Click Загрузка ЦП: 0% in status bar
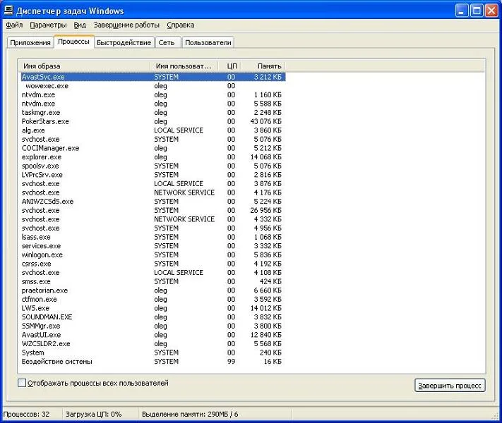Viewport: 502px width, 423px height. point(93,415)
